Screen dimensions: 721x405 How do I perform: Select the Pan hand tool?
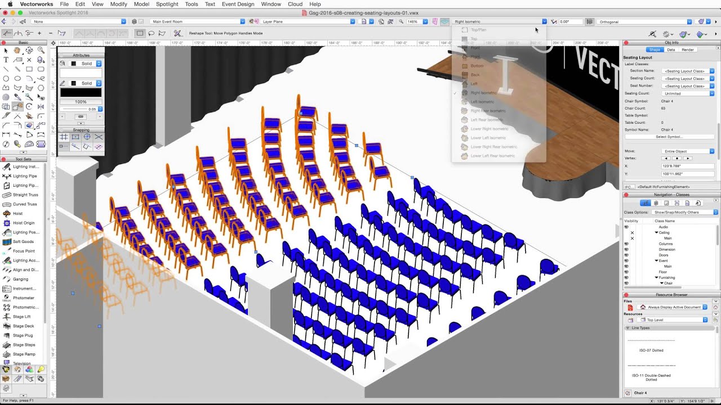(17, 51)
